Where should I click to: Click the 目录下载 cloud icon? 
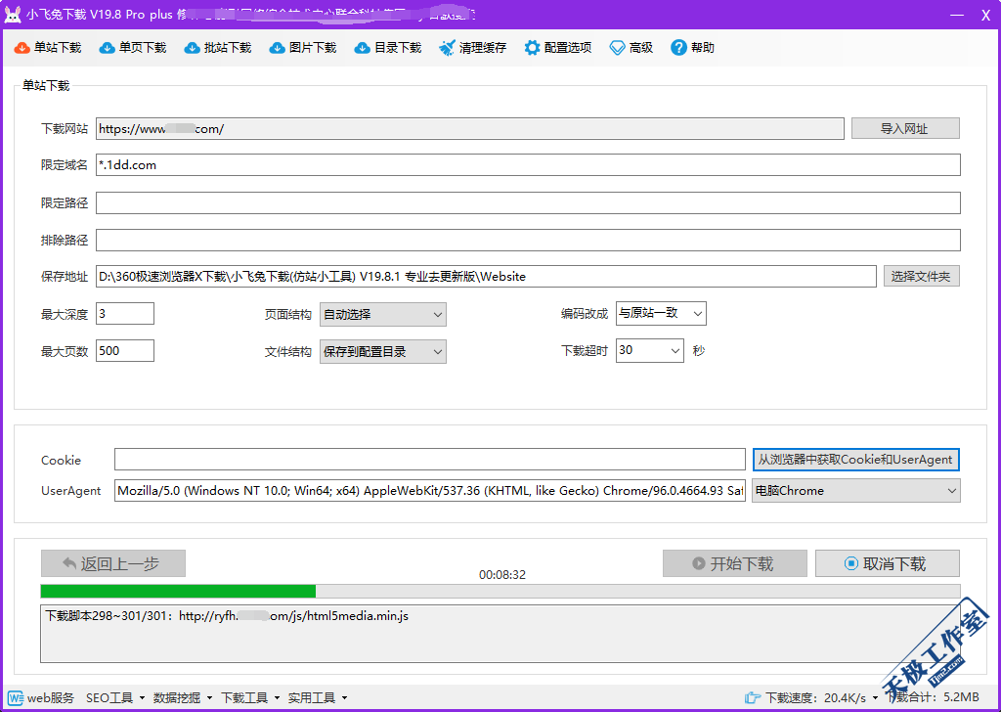[362, 48]
